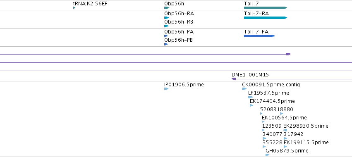Select the Toll-7 gene bar
Image resolution: width=352 pixels, height=157 pixels.
coord(266,8)
